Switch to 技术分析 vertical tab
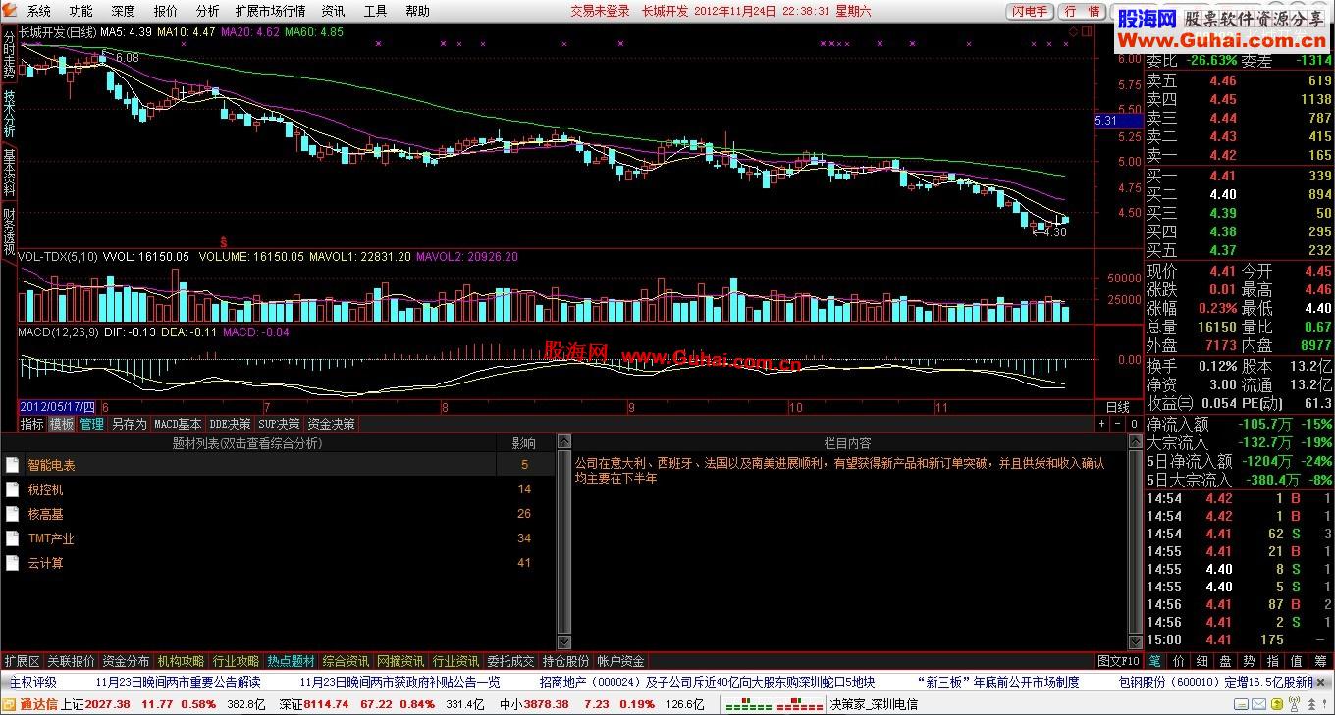 point(9,113)
